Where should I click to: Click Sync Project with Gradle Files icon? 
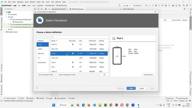pos(173,5)
